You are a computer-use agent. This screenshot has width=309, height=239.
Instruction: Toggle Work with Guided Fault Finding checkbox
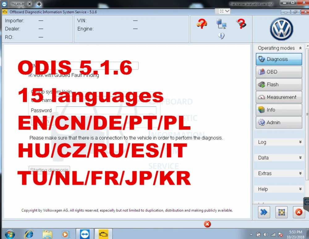click(30, 75)
